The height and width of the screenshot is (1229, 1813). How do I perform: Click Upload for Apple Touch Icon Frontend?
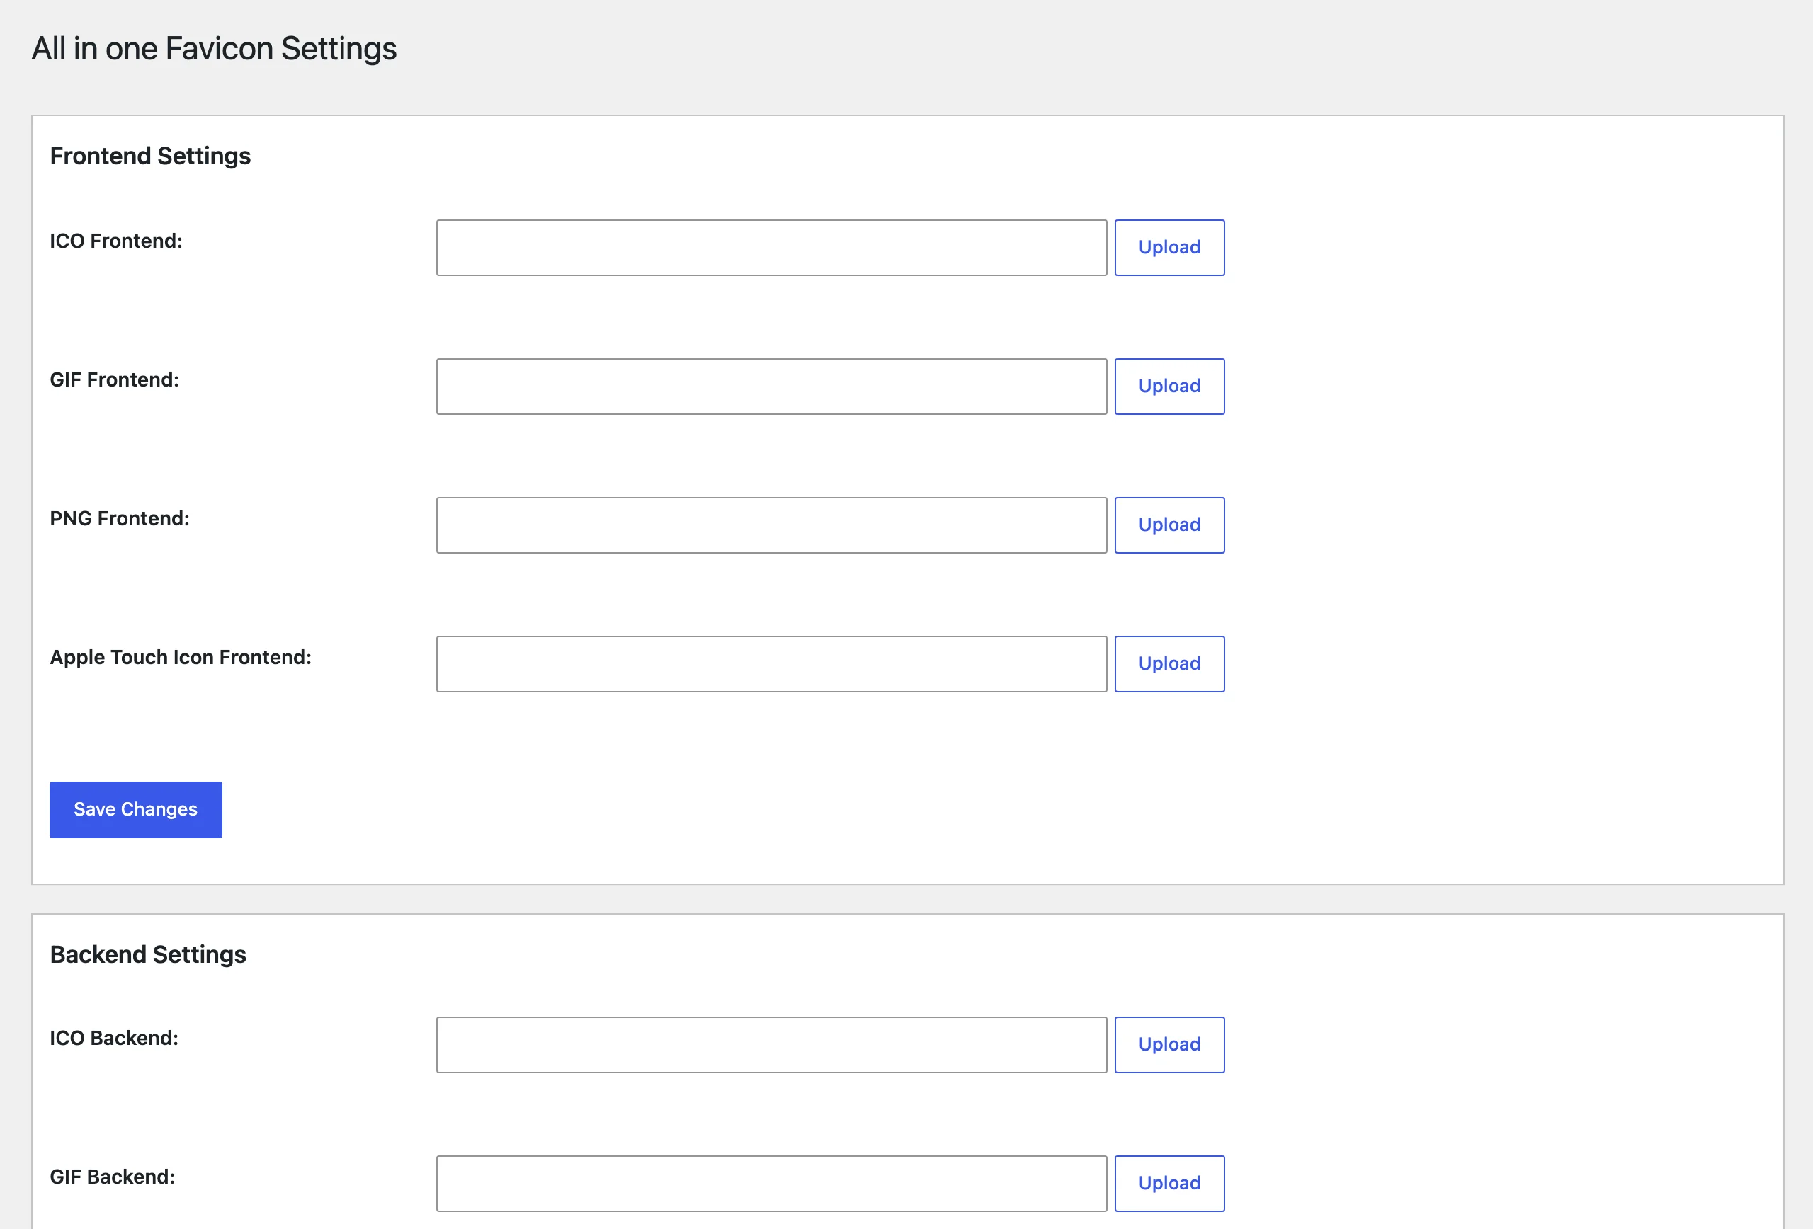[1169, 663]
